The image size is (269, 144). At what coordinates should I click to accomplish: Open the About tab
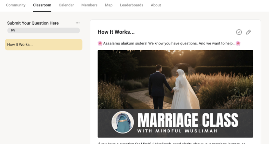(156, 5)
